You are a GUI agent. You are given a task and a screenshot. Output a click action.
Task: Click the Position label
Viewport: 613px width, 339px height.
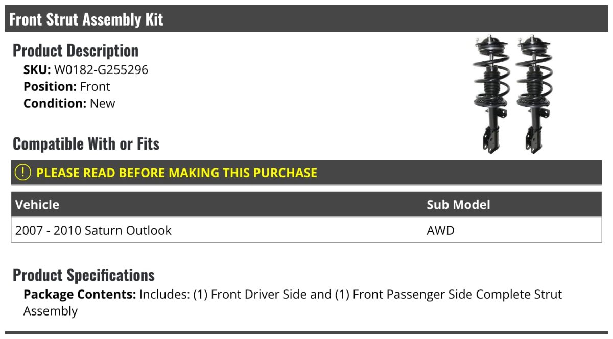50,86
